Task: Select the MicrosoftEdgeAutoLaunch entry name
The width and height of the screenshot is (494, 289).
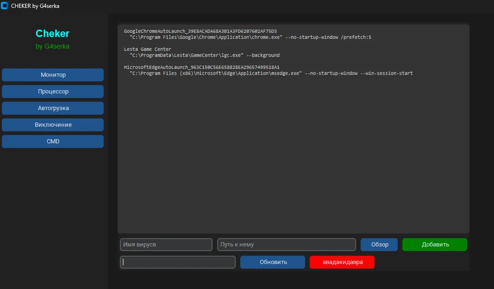Action: [x=201, y=67]
